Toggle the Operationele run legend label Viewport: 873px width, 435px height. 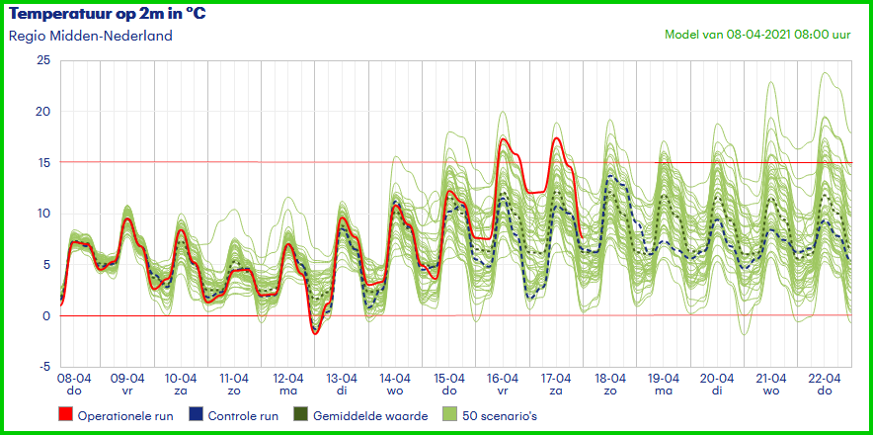125,416
